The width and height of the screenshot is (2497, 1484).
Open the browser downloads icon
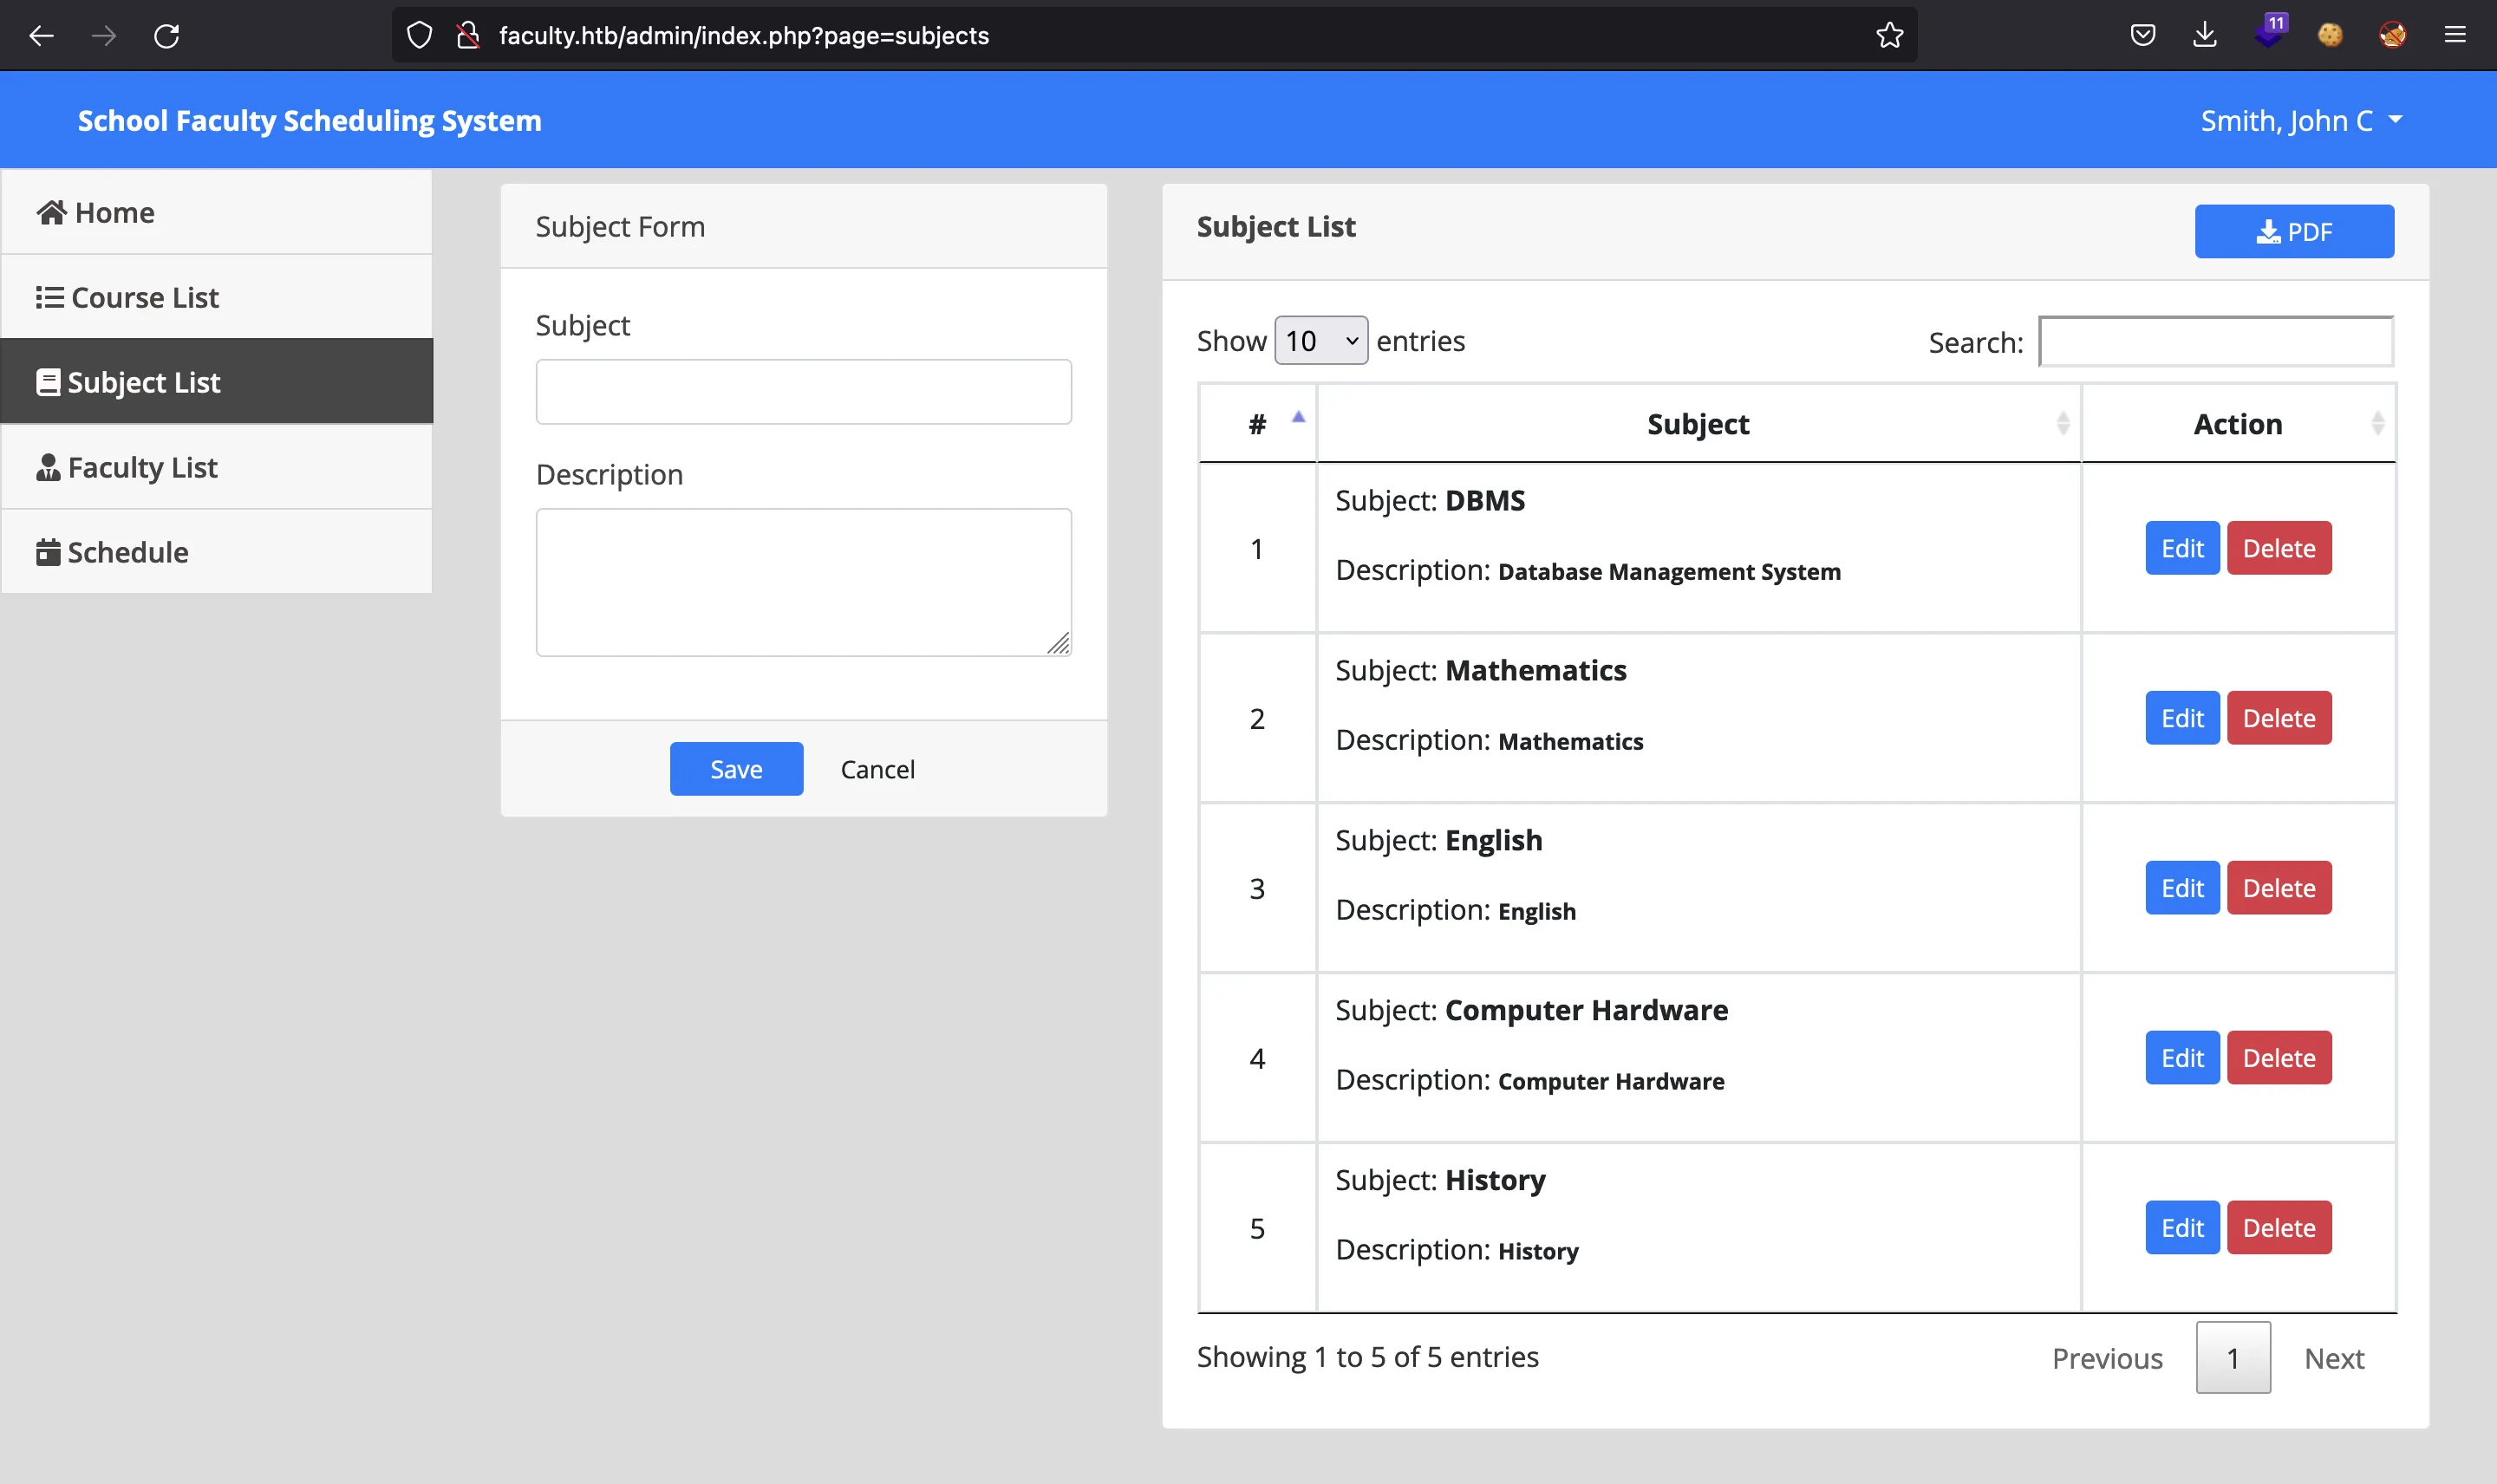pyautogui.click(x=2204, y=36)
